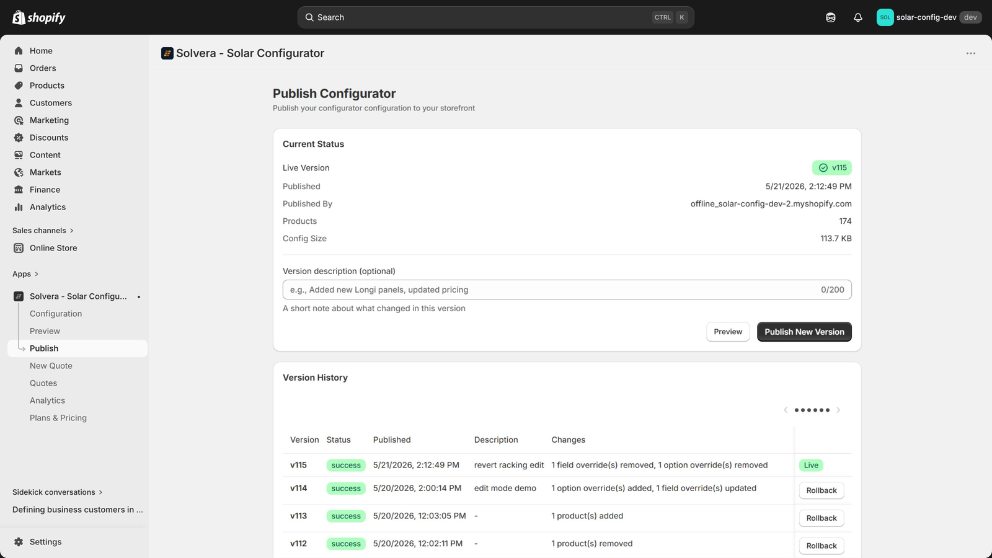Click the Products tag icon
This screenshot has height=558, width=992.
pyautogui.click(x=19, y=86)
